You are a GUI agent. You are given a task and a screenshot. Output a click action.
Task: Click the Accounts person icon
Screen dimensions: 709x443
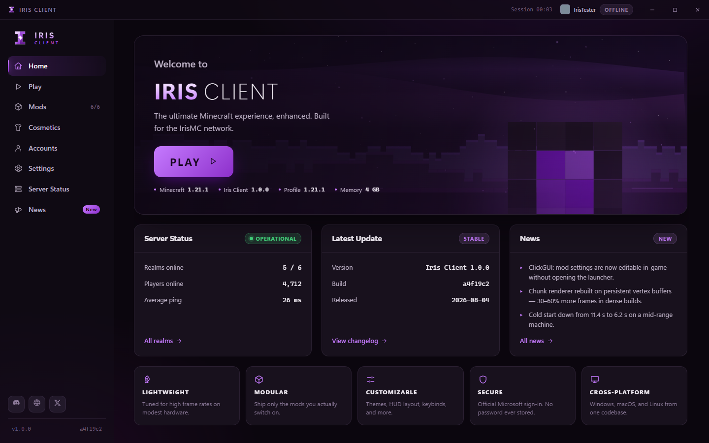tap(18, 148)
